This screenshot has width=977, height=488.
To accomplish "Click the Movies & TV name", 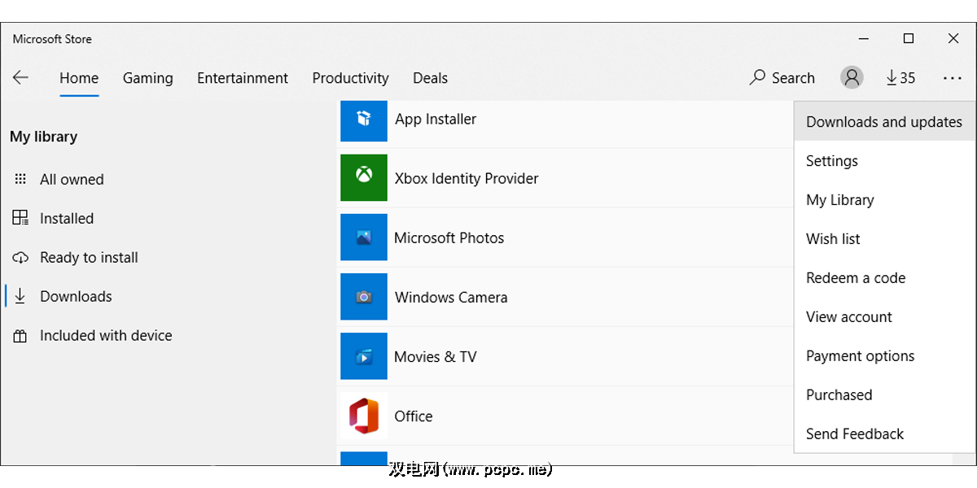I will tap(436, 356).
